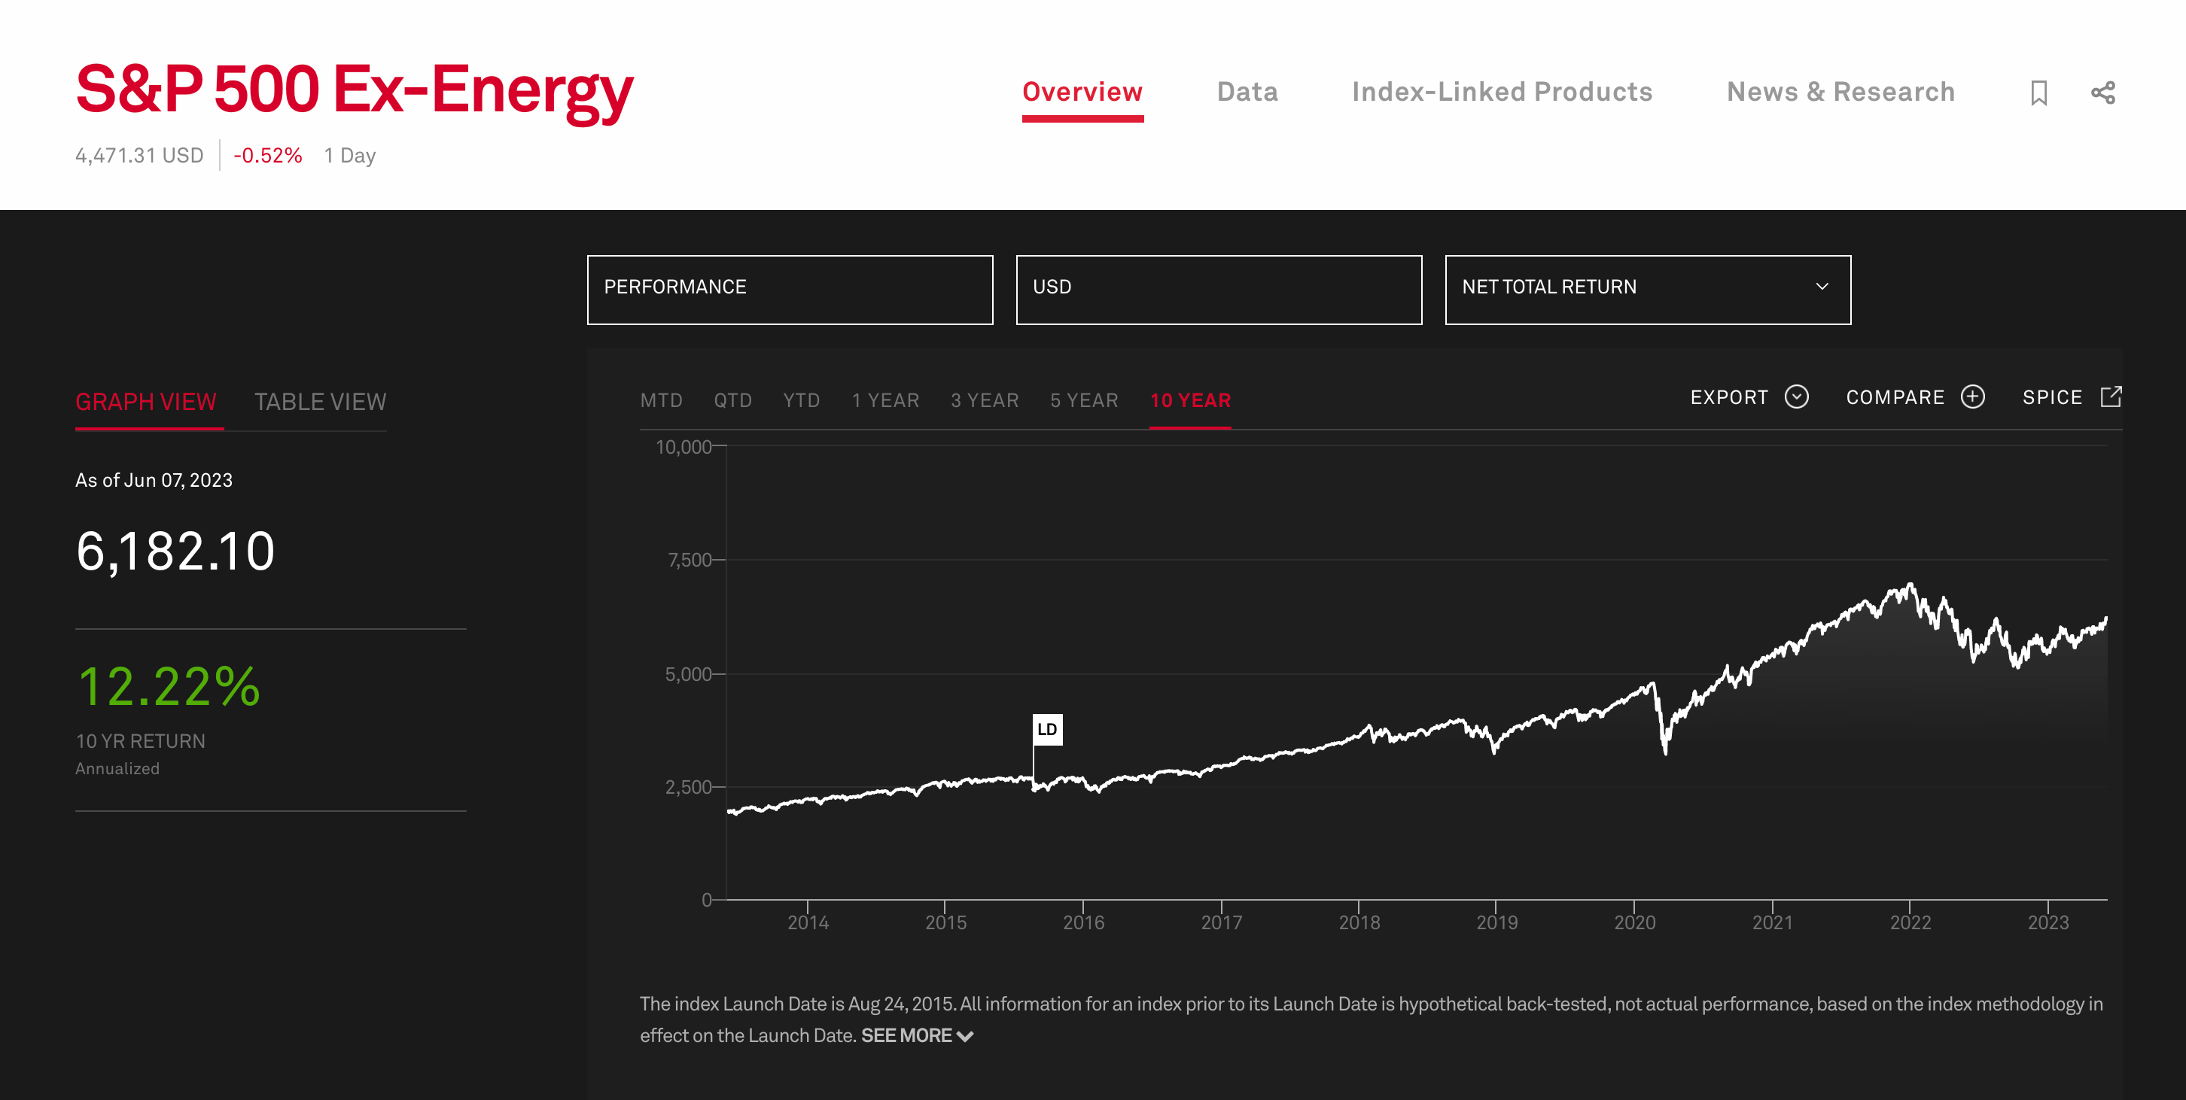
Task: Expand the Net Total Return dropdown arrow
Action: [x=1822, y=287]
